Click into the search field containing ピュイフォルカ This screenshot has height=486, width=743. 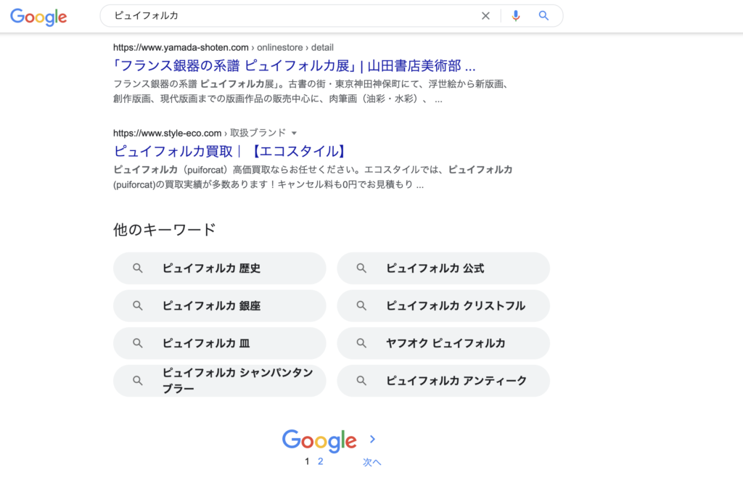[x=290, y=16]
